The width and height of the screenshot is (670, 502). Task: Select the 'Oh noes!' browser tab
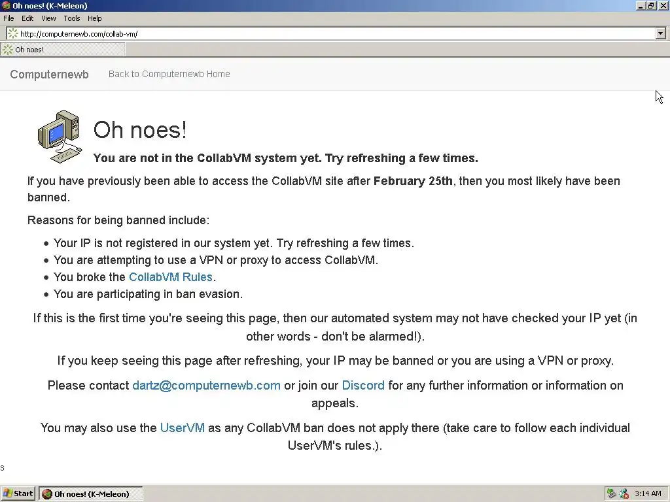63,50
